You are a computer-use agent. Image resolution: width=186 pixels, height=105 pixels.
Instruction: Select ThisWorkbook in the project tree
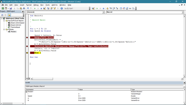15,27
